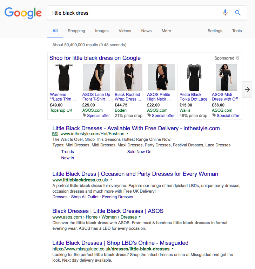Click 'About 59,400,000 results' text
The width and height of the screenshot is (255, 269).
[x=89, y=45]
